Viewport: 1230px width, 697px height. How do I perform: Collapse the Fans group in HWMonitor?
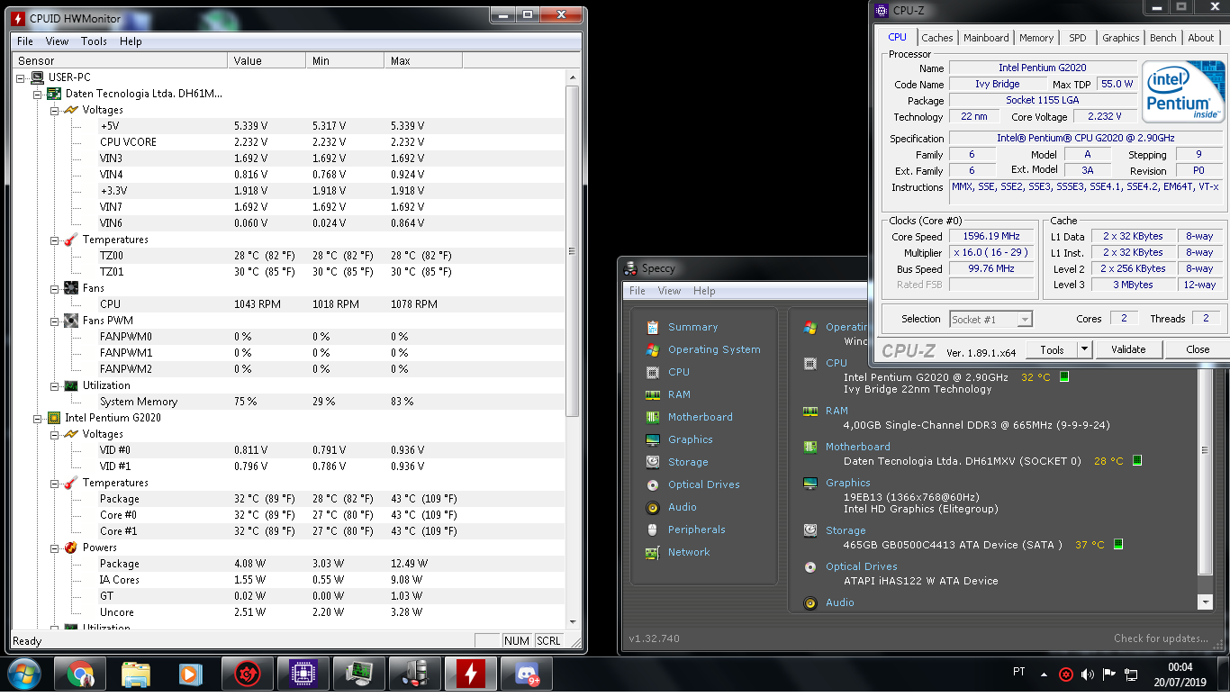[x=54, y=288]
